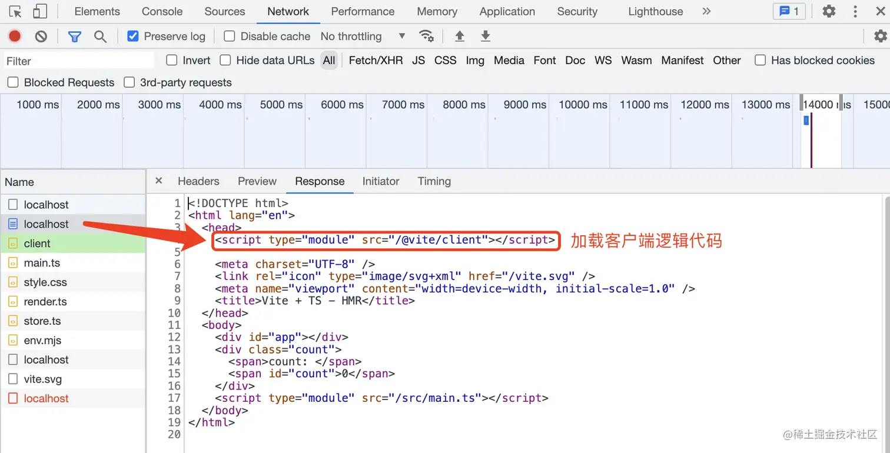The image size is (890, 453).
Task: Filter requests by JS
Action: tap(419, 60)
